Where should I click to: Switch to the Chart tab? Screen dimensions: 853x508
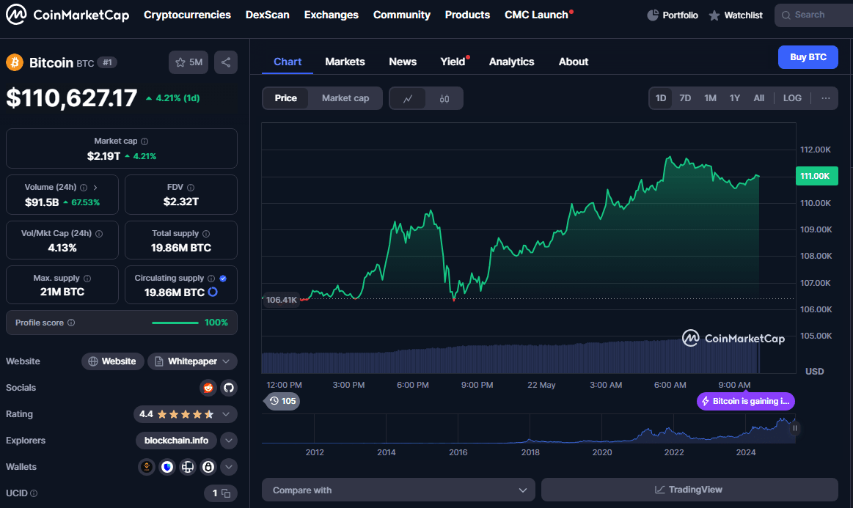(x=288, y=62)
